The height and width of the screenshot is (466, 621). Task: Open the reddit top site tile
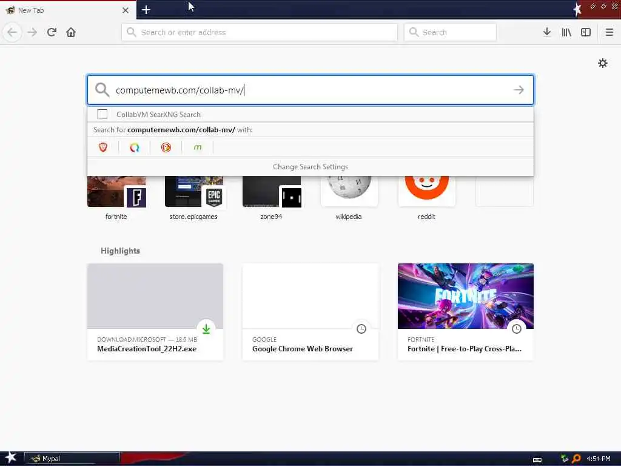(x=426, y=198)
